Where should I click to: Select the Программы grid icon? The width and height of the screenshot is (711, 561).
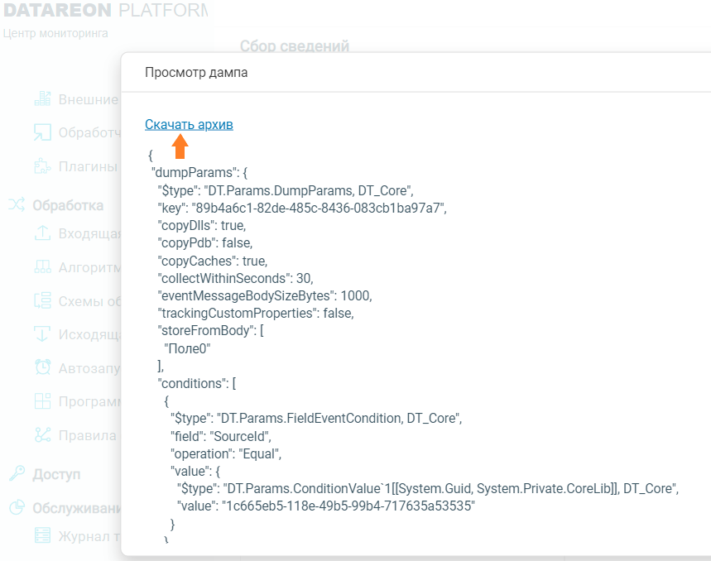(x=42, y=401)
